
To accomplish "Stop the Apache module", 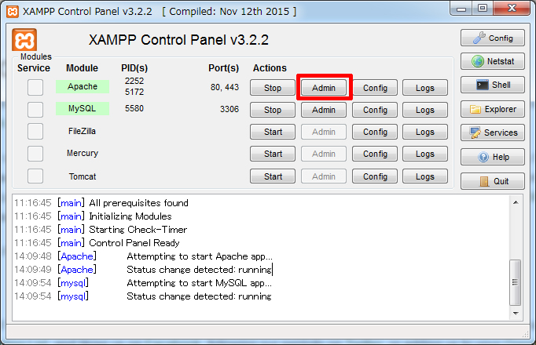I will click(x=273, y=88).
